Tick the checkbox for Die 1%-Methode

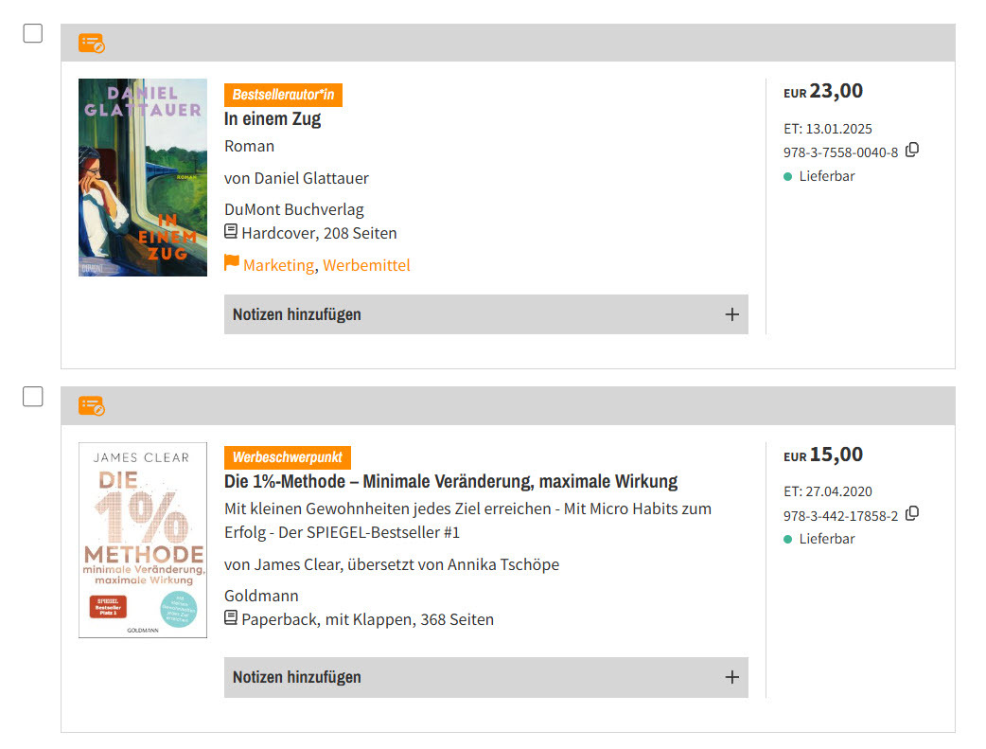tap(33, 397)
